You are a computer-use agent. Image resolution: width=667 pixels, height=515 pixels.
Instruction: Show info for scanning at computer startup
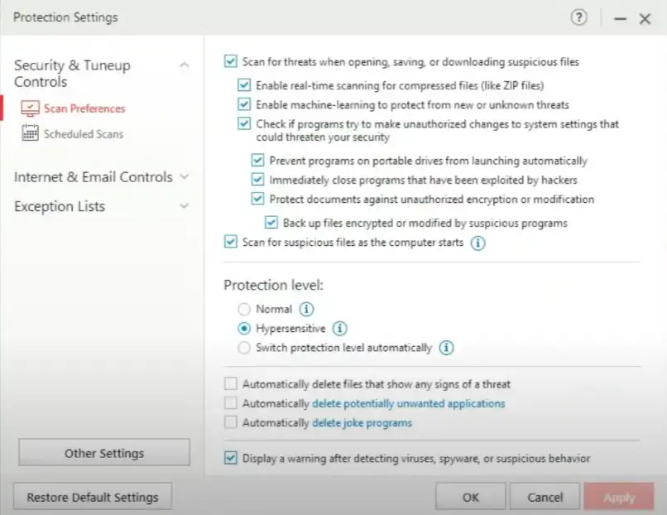(477, 243)
